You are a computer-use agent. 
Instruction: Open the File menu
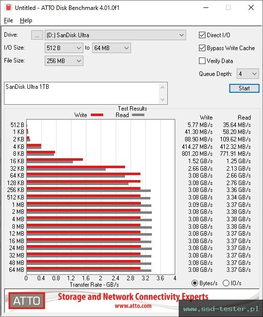tap(8, 20)
